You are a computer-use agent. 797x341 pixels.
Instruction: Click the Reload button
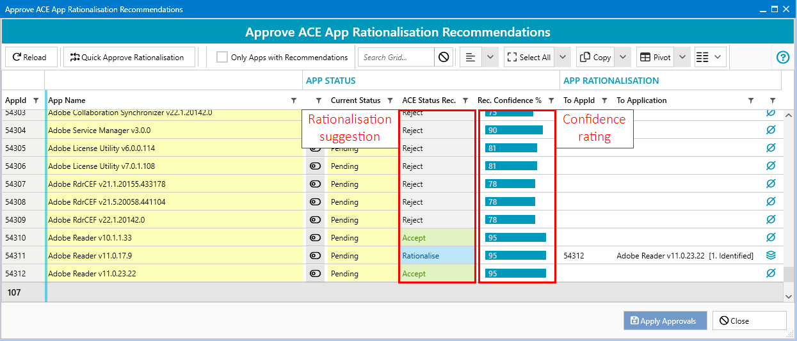click(31, 57)
